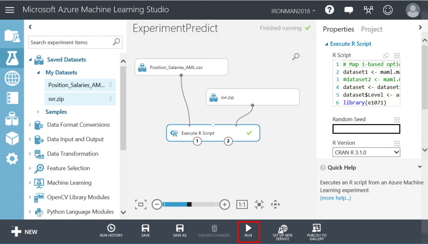Viewport: 428px width, 244px height.
Task: Click the canvas search magnifier icon
Action: tap(296, 56)
